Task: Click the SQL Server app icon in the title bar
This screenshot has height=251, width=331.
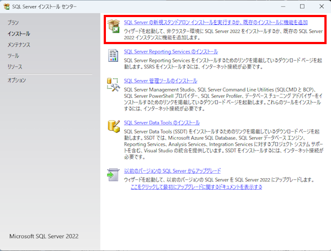Action: point(7,7)
